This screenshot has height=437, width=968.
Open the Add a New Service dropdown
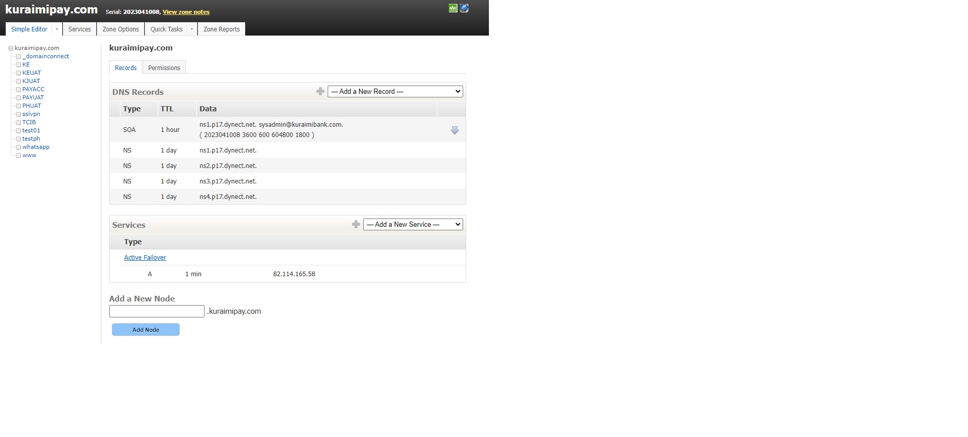413,224
